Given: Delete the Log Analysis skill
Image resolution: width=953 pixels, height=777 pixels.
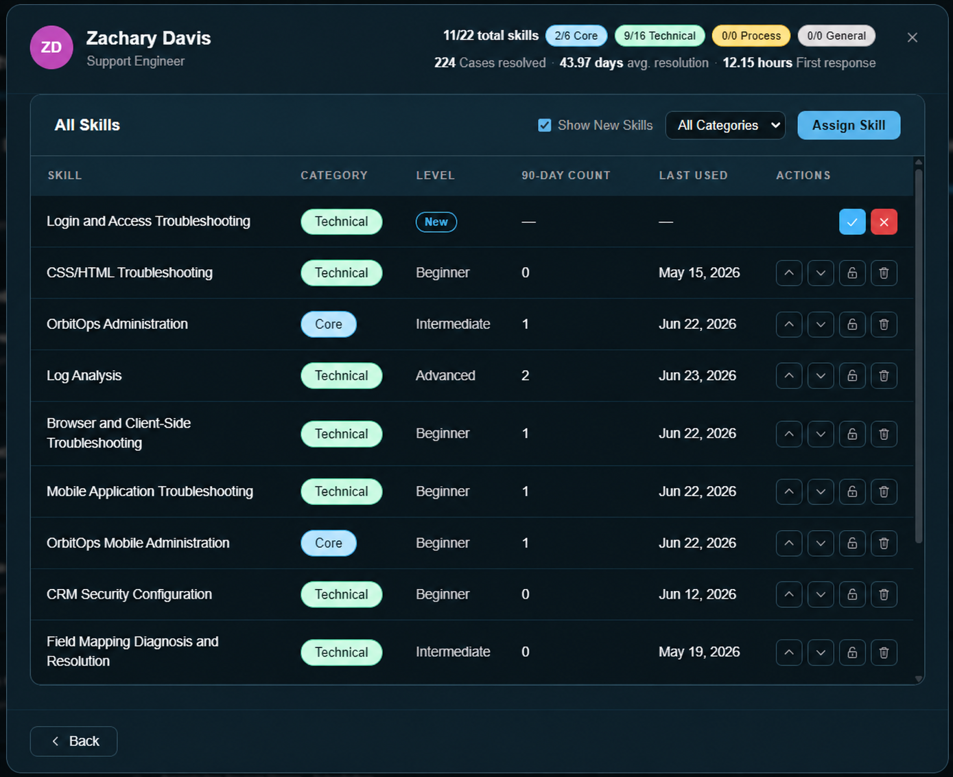Looking at the screenshot, I should click(884, 375).
